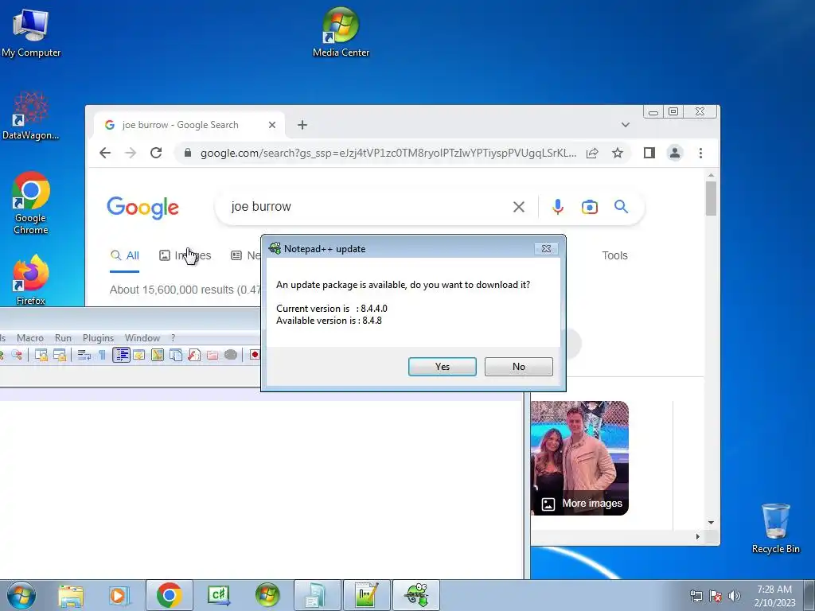Click the taskbar clock showing 7:28 AM
Screen dimensions: 815x611
(x=774, y=596)
